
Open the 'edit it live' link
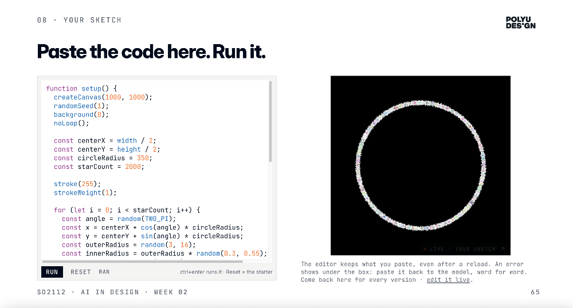[448, 279]
